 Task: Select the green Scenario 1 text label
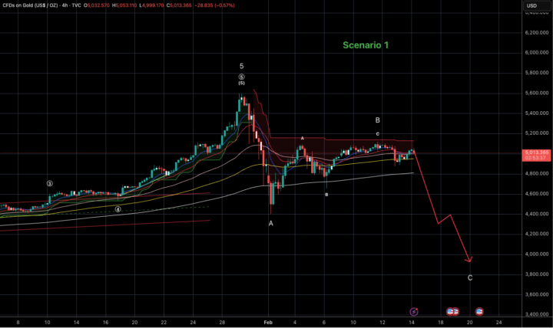(366, 45)
